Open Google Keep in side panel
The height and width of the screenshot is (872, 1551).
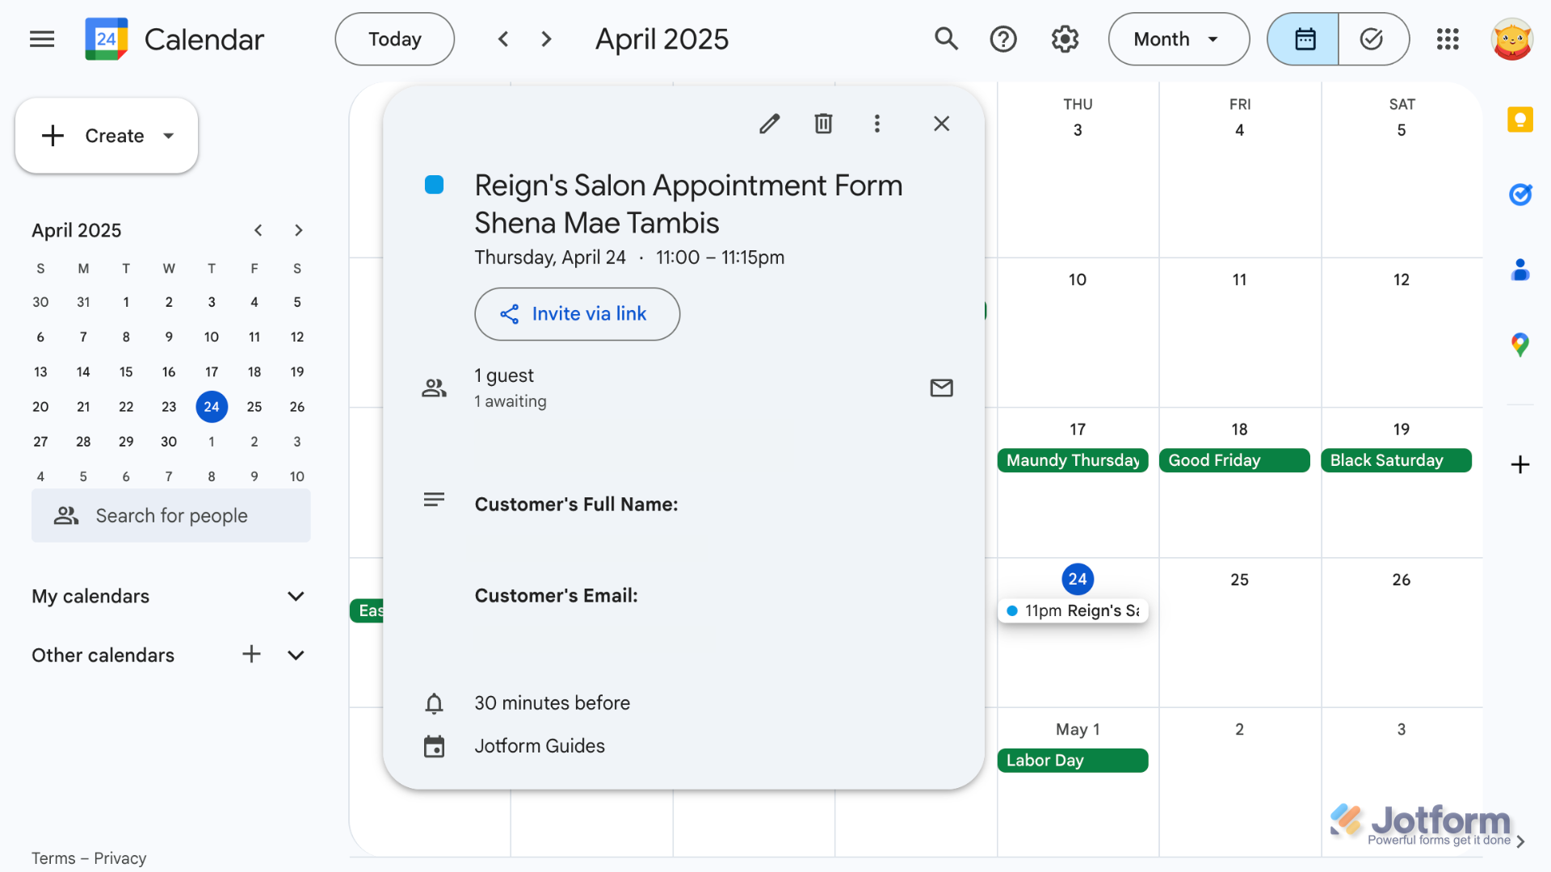coord(1520,119)
